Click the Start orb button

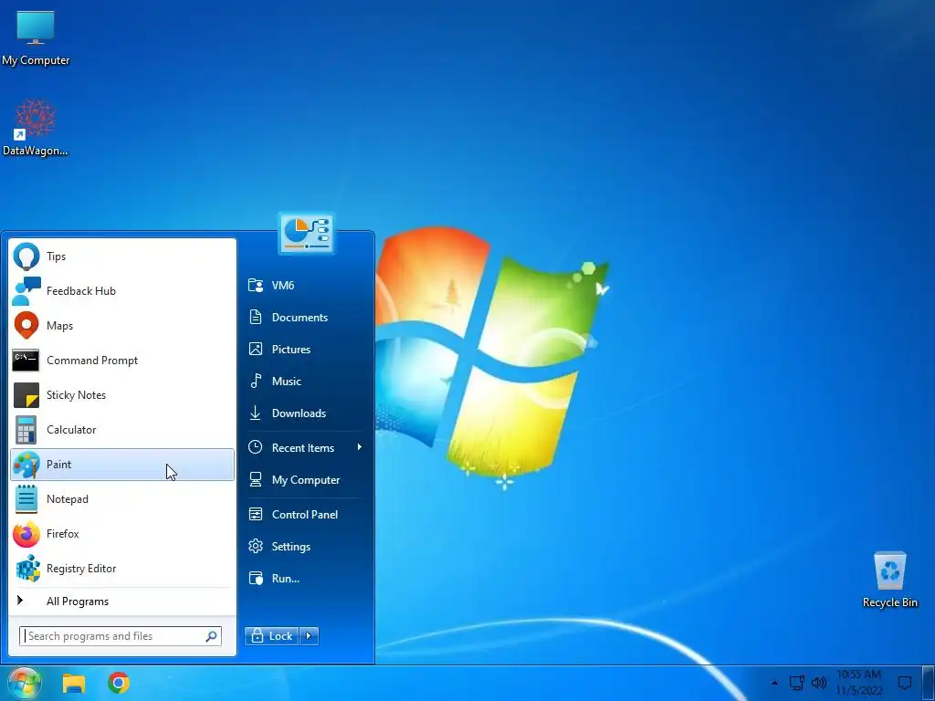coord(24,683)
